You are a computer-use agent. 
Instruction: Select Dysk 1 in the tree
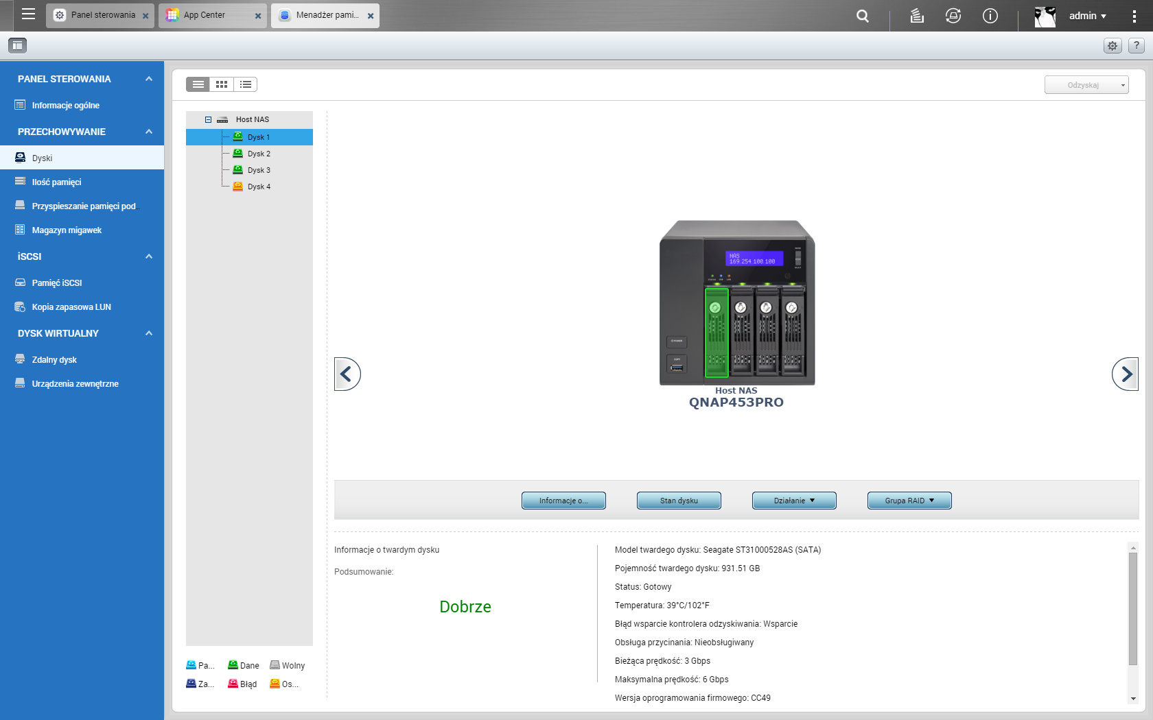[x=249, y=137]
